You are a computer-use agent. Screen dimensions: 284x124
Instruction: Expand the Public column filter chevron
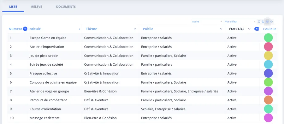click(x=221, y=29)
